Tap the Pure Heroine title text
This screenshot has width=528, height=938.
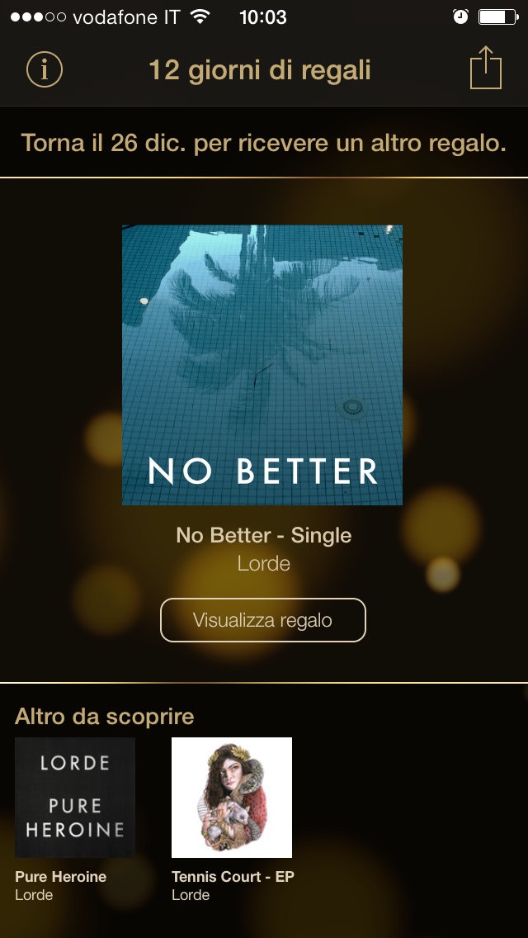tap(60, 877)
